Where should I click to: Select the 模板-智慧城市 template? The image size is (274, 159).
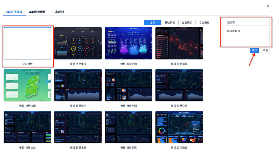tap(78, 85)
